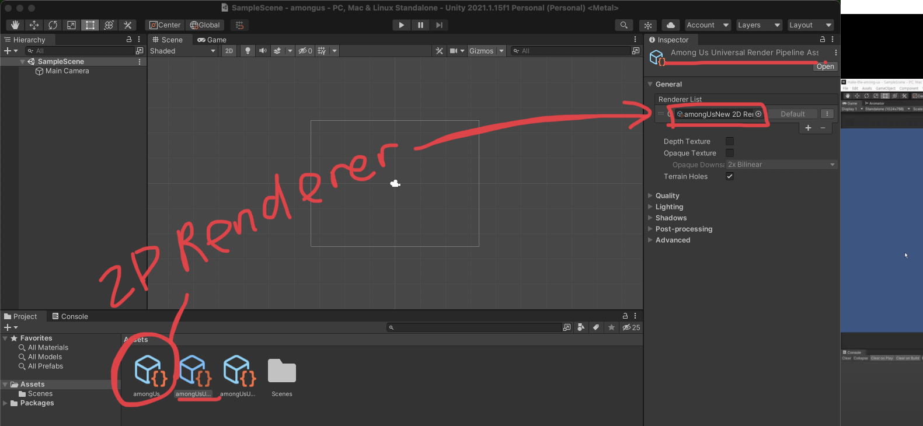Open the Scene camera settings icon
Viewport: 923px width, 426px height.
[x=454, y=51]
